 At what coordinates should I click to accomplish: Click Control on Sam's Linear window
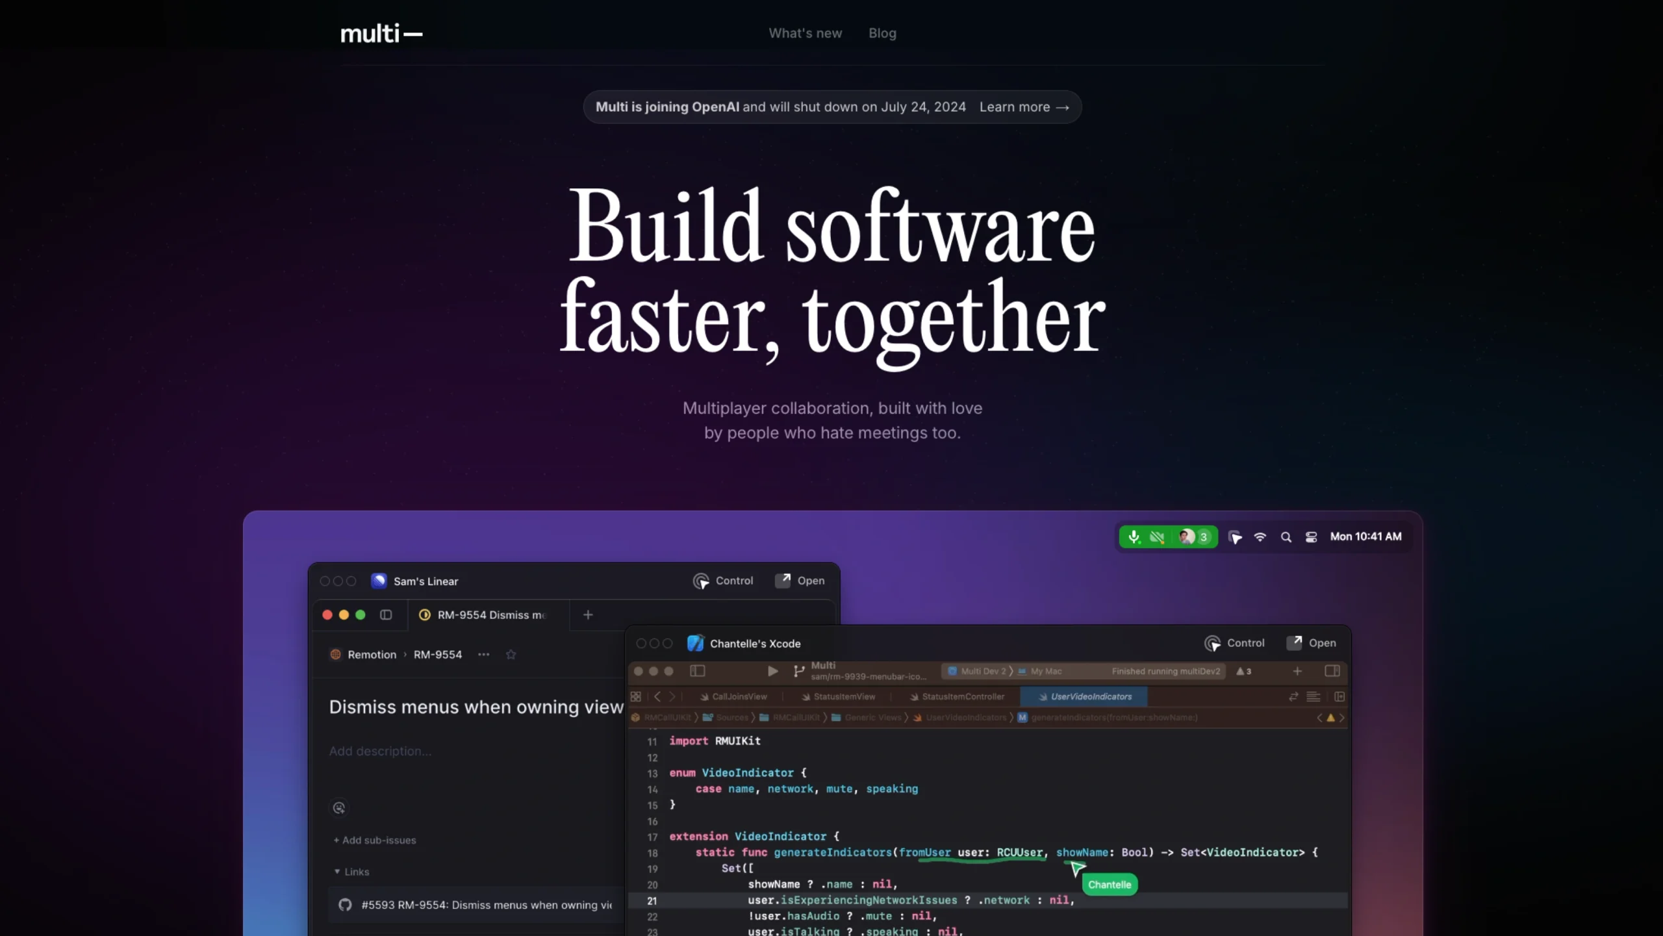point(723,581)
